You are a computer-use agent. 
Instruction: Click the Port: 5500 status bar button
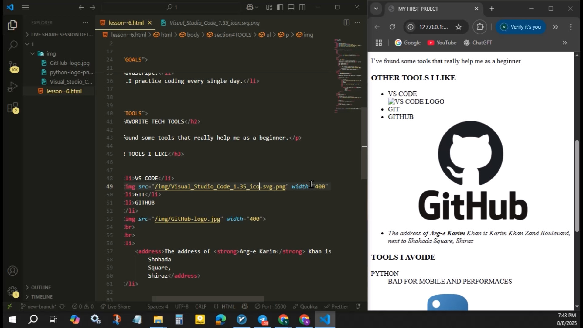pos(270,306)
